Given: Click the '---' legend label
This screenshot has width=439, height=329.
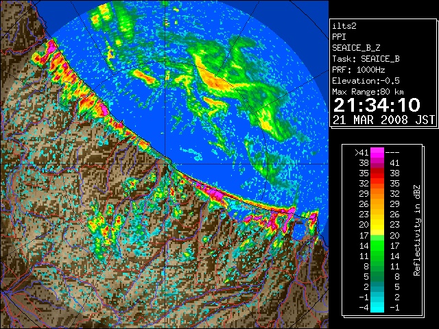Looking at the screenshot, I should coord(392,152).
